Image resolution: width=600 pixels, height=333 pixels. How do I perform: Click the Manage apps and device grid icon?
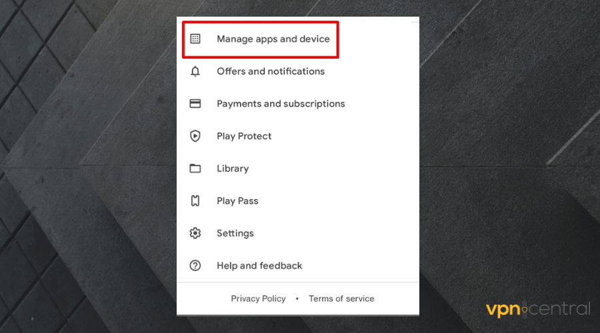195,39
